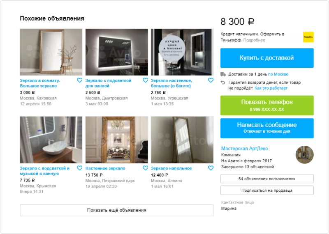Viewport: 329px width, 234px height.
Task: Open 'Зеркало напольное' listing title
Action: tap(171, 168)
